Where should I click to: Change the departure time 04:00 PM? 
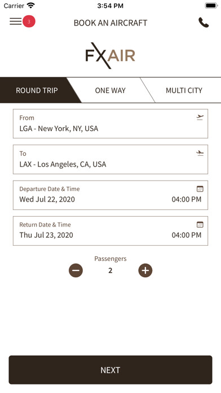point(187,199)
